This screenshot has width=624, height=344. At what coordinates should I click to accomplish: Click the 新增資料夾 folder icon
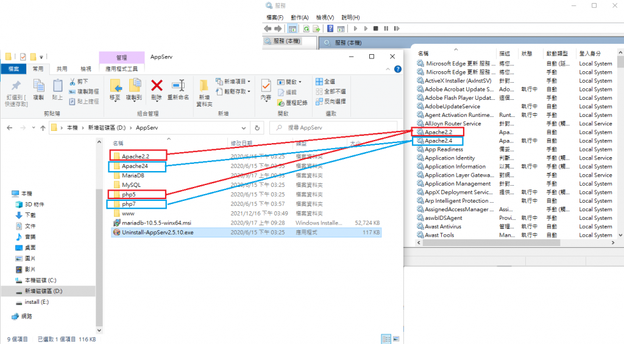204,86
